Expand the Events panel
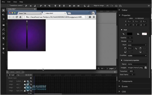This screenshot has height=95, width=152. click(119, 86)
